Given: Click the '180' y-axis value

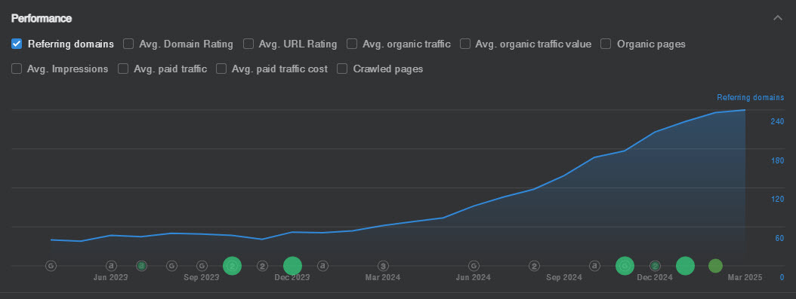Looking at the screenshot, I should (x=777, y=160).
